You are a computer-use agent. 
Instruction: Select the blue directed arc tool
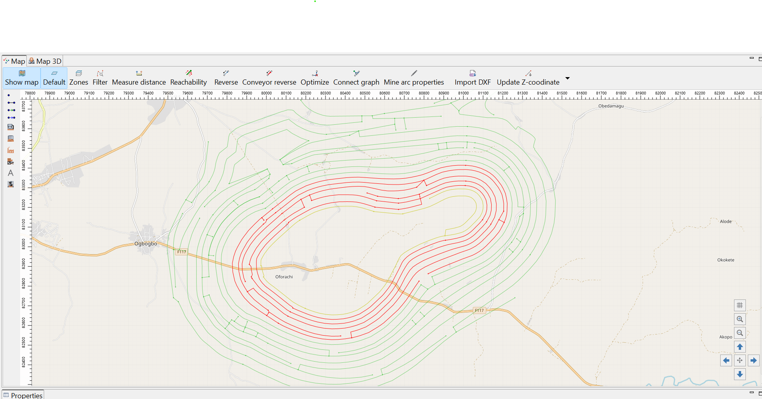pyautogui.click(x=11, y=118)
